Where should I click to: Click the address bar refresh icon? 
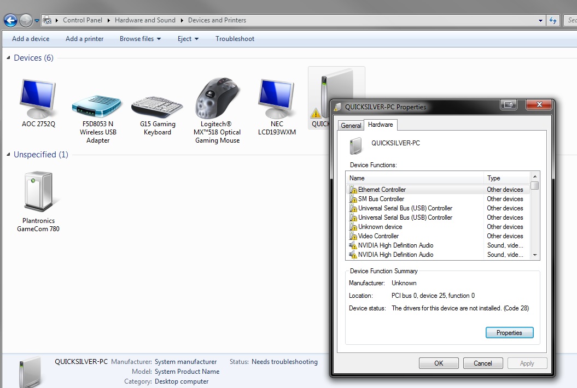pyautogui.click(x=553, y=20)
